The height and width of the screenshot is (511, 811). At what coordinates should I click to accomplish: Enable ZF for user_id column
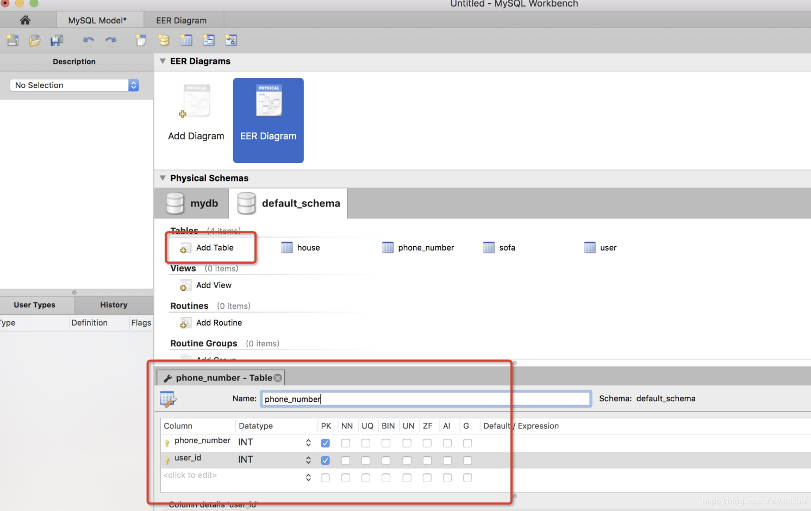tap(427, 460)
